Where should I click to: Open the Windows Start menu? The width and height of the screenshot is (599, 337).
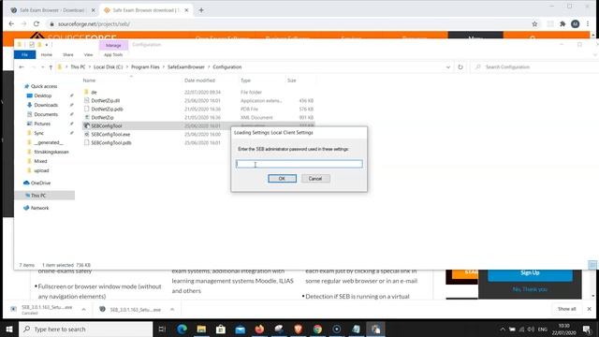click(9, 329)
